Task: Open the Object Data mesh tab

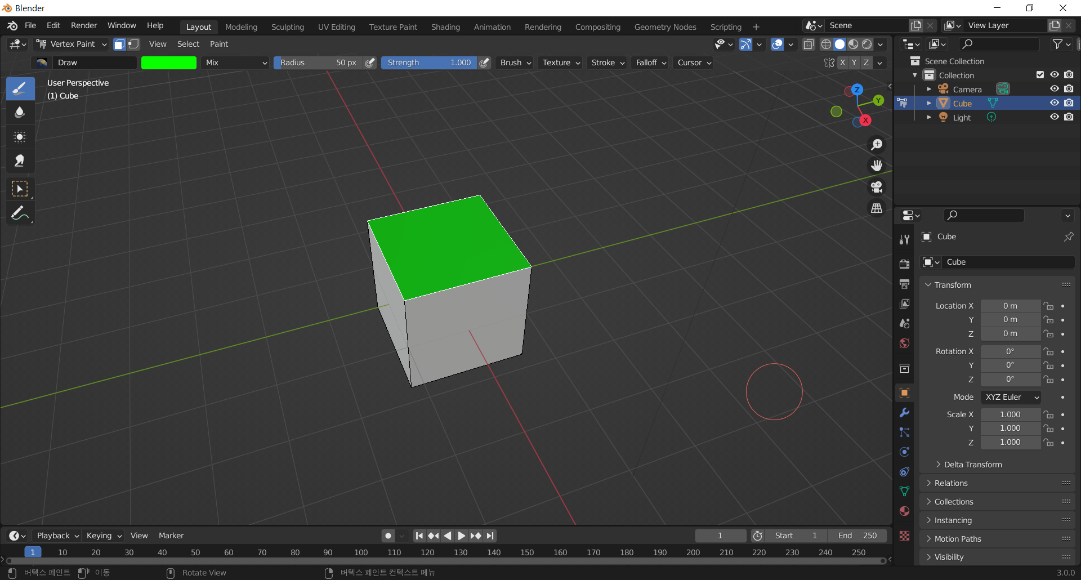Action: click(x=905, y=492)
